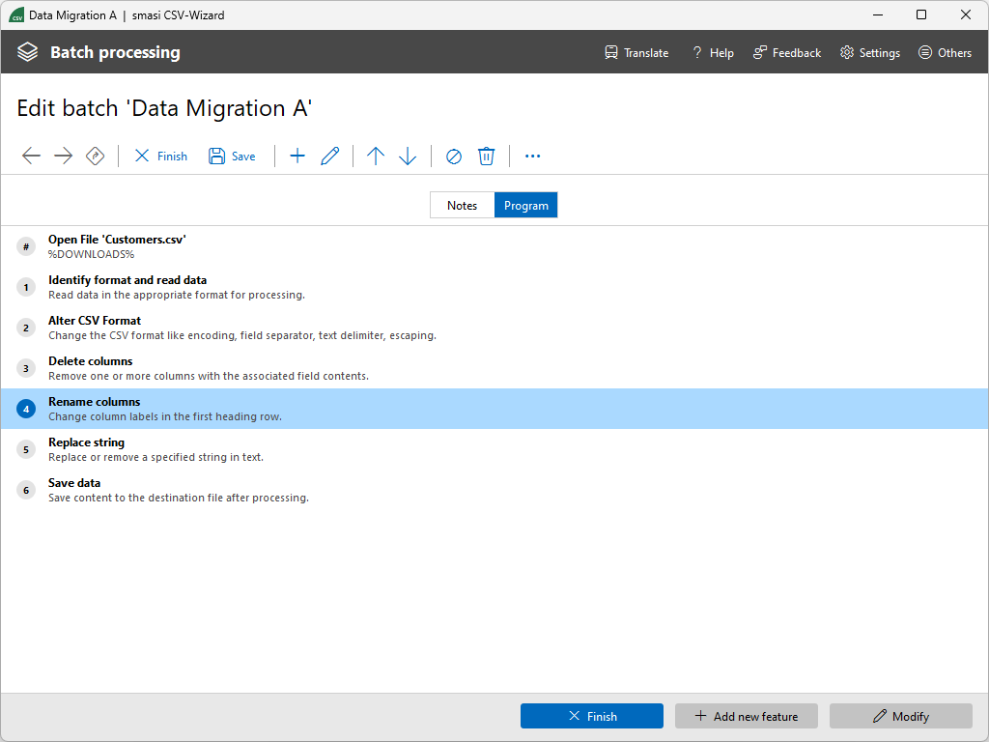Open more options via the ellipsis
This screenshot has width=989, height=742.
pyautogui.click(x=532, y=156)
